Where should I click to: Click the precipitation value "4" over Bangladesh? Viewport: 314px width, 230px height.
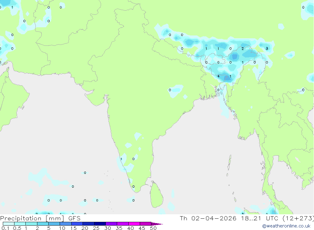pos(218,76)
